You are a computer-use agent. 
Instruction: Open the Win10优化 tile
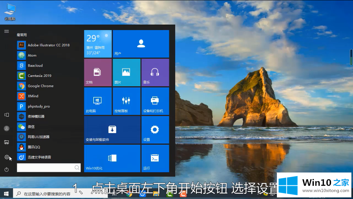(112, 158)
